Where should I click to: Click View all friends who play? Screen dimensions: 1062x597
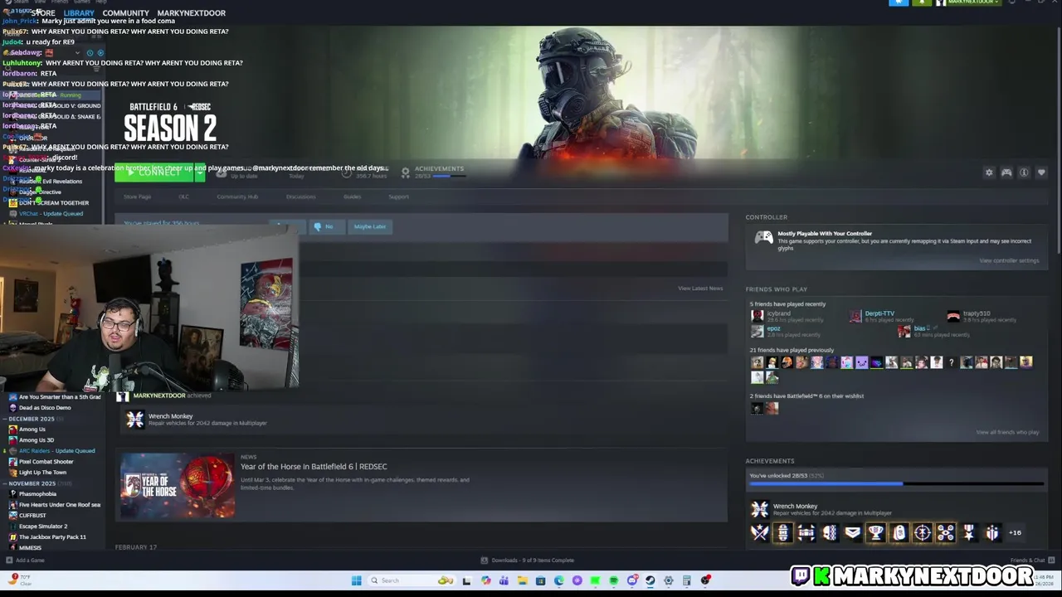[1007, 432]
